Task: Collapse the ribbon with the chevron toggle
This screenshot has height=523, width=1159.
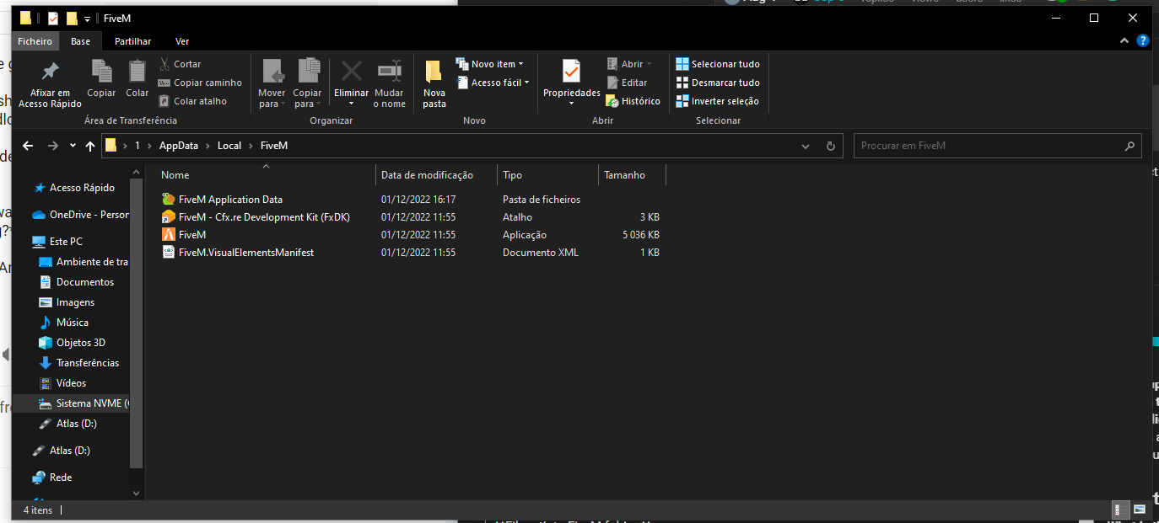Action: coord(1124,40)
